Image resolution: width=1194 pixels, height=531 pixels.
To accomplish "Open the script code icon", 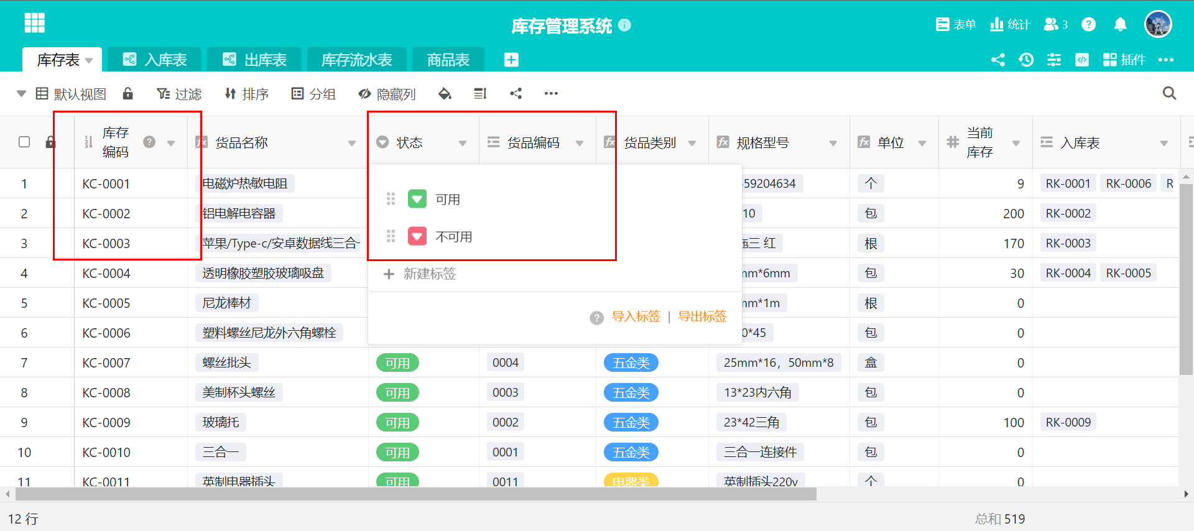I will click(x=1082, y=60).
